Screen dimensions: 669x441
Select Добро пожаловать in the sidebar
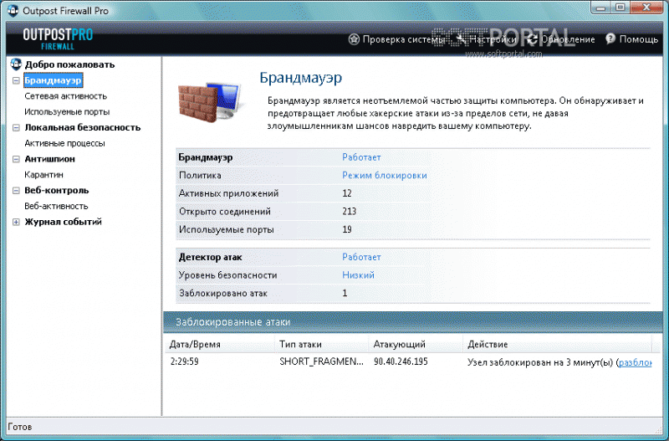tap(69, 64)
